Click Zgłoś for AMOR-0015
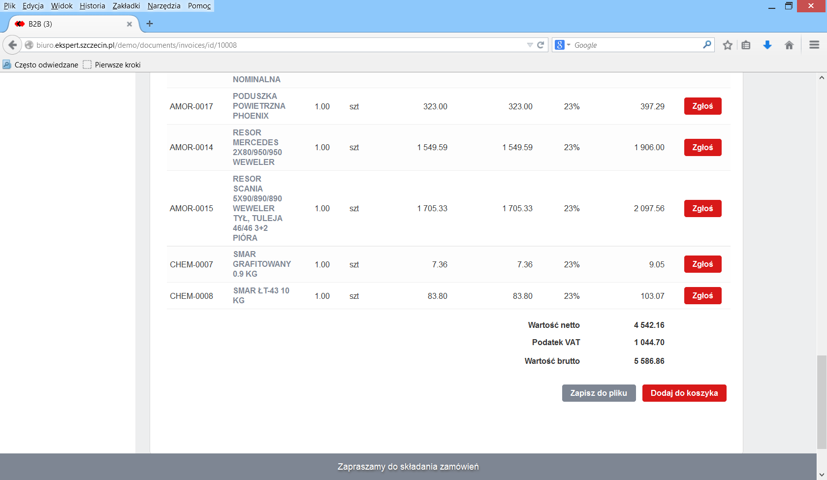Image resolution: width=827 pixels, height=480 pixels. [x=702, y=209]
